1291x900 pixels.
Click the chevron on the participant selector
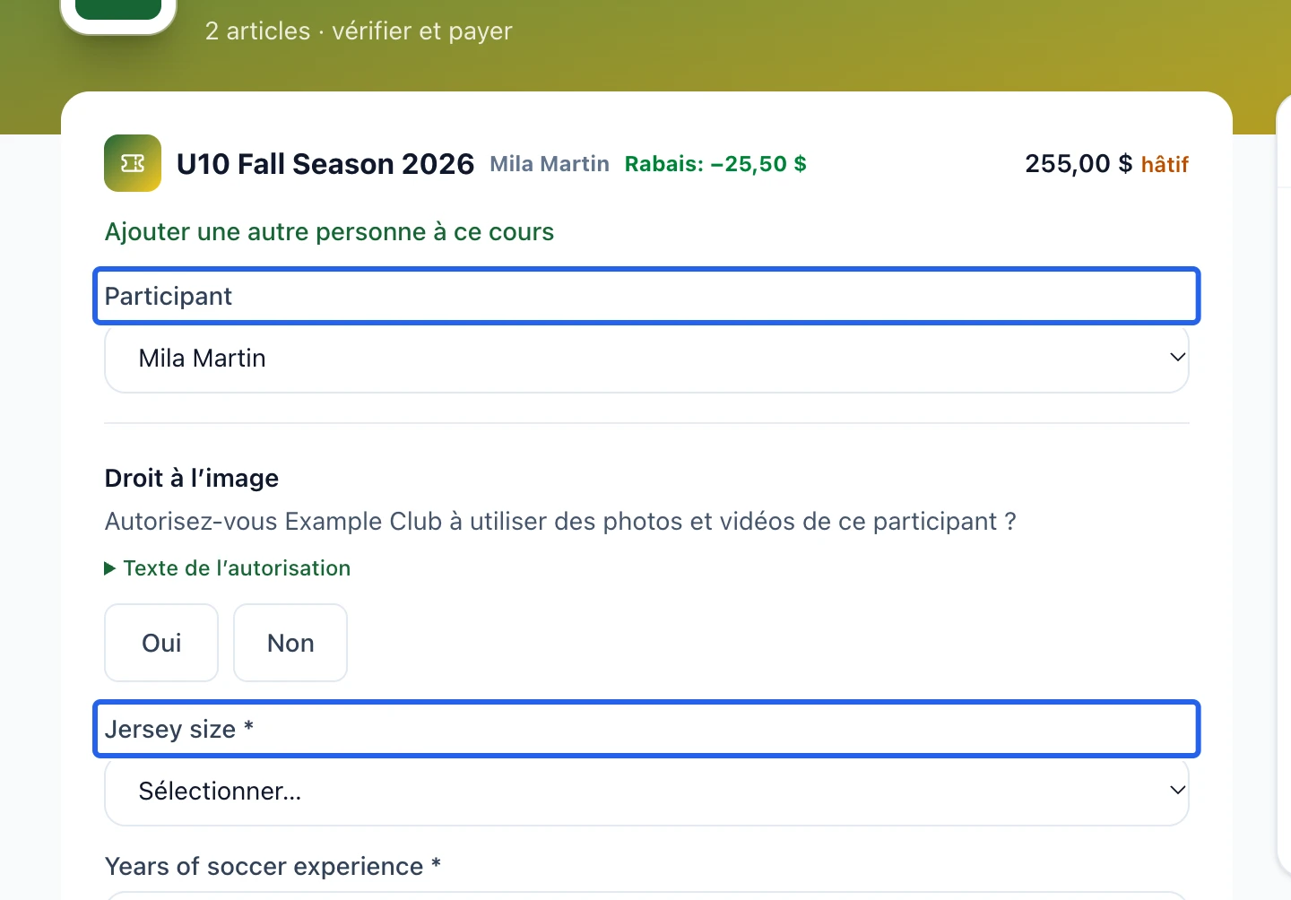[1177, 358]
